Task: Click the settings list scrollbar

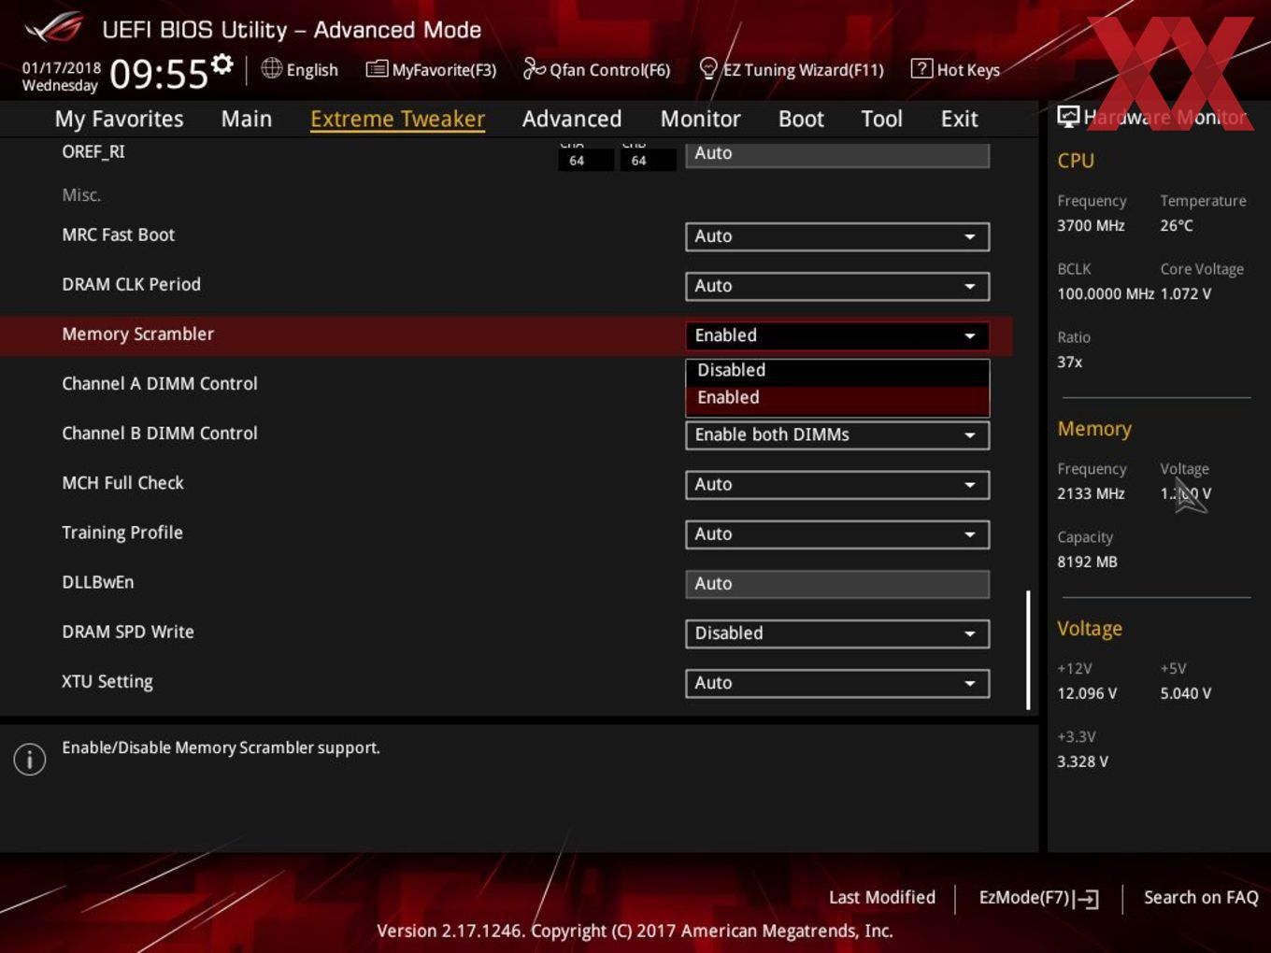Action: coord(1028,649)
